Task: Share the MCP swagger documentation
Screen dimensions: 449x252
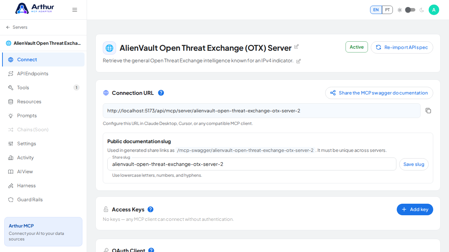Action: (x=379, y=93)
